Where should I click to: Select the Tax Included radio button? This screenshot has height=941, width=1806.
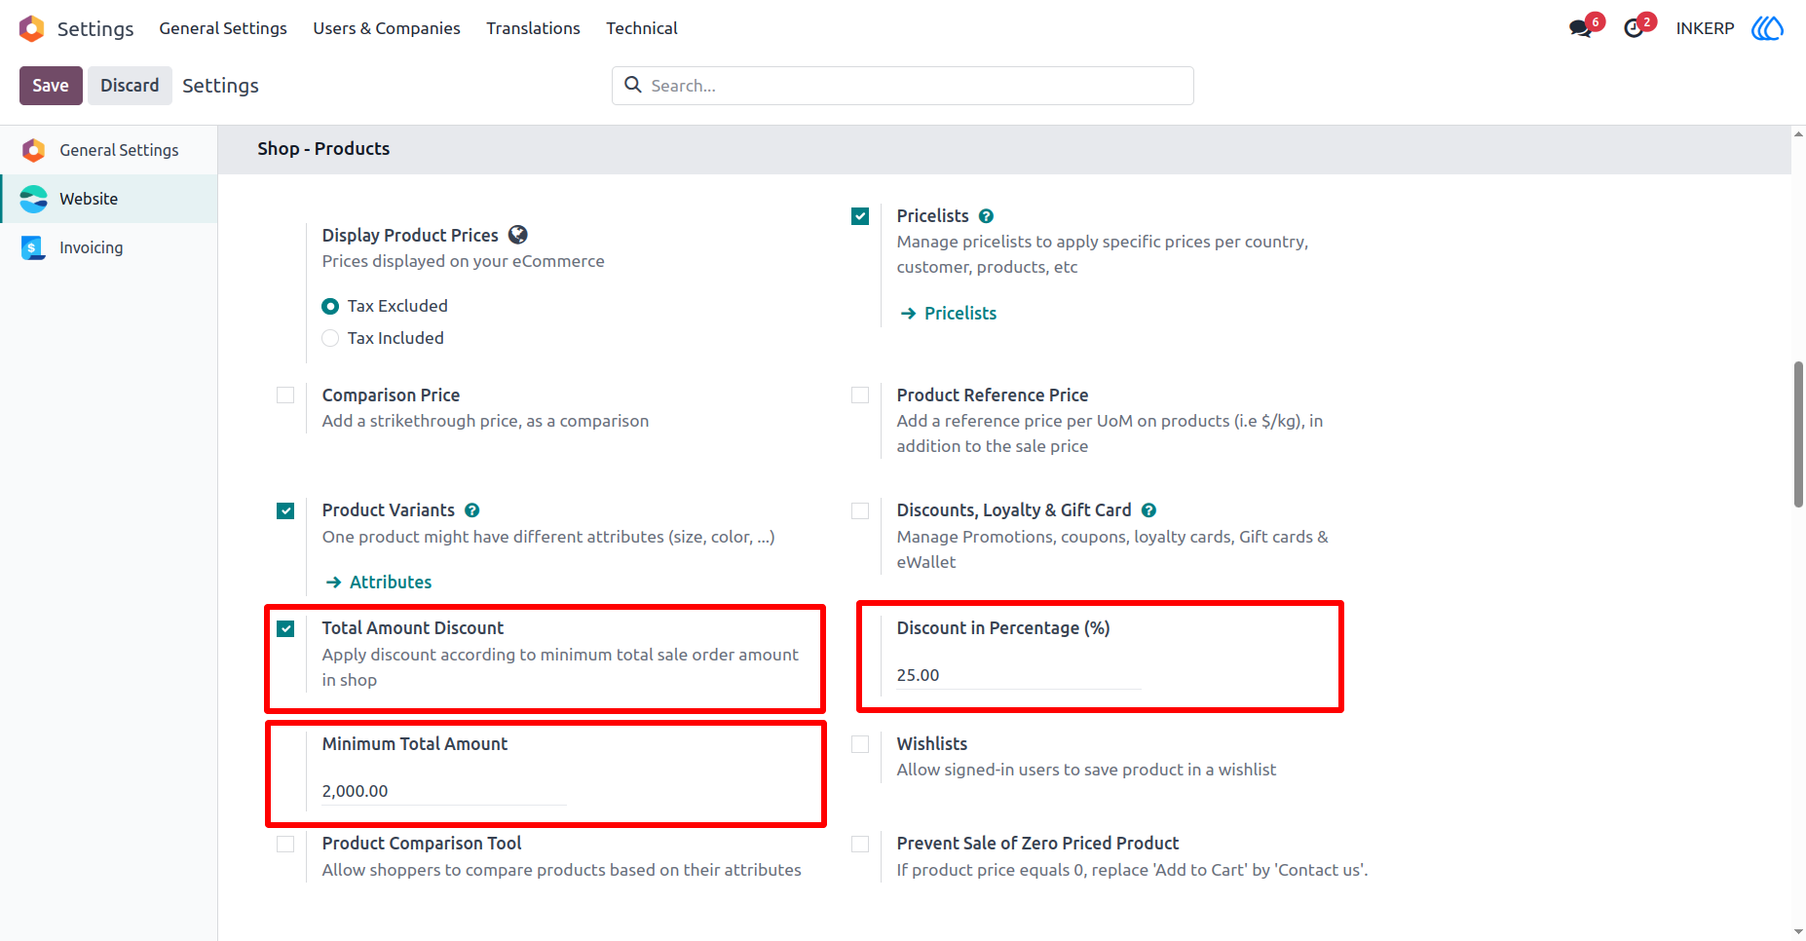coord(330,338)
